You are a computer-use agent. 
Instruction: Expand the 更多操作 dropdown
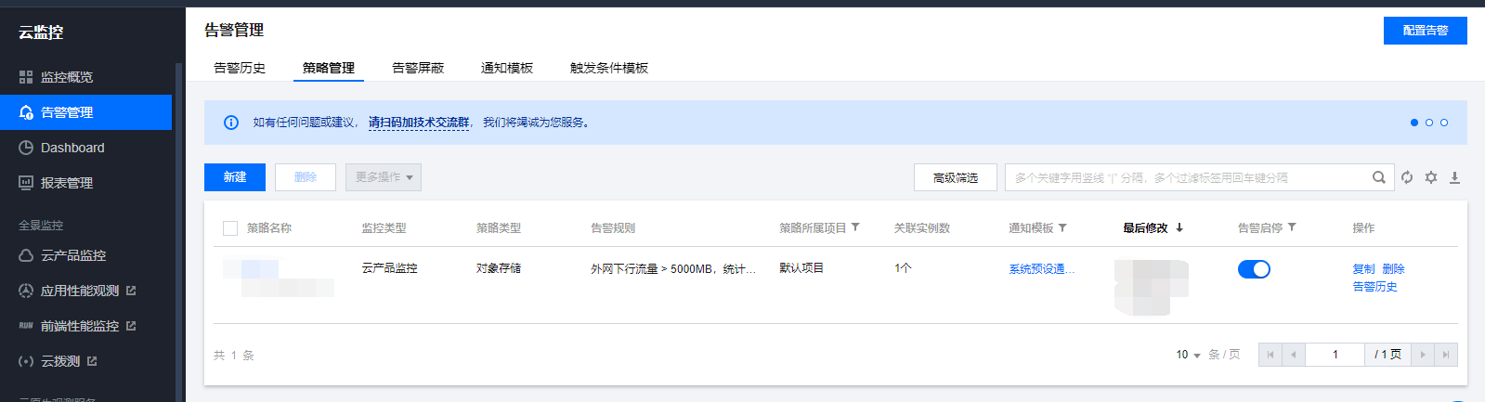coord(384,177)
